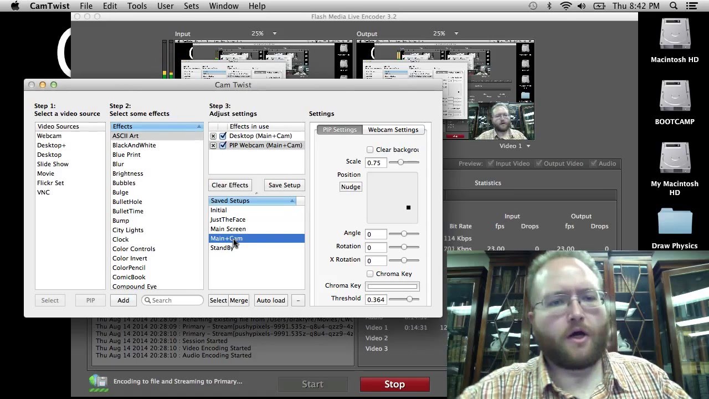Viewport: 709px width, 399px height.
Task: Click the Stop streaming button
Action: tap(394, 384)
